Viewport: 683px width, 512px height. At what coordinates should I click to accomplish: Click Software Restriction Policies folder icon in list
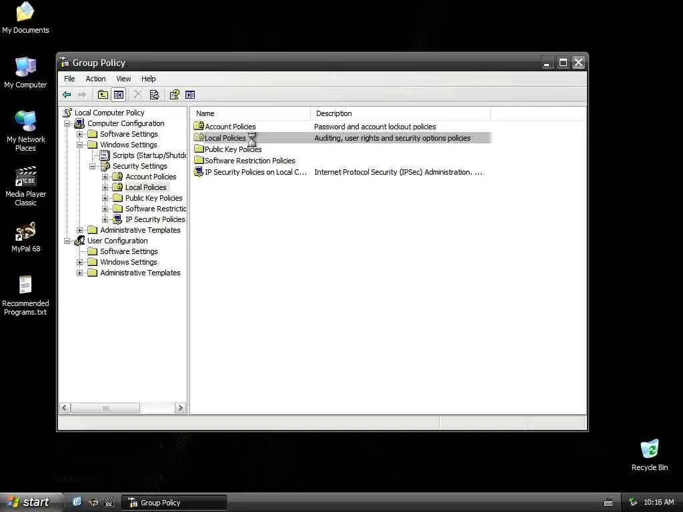coord(199,160)
